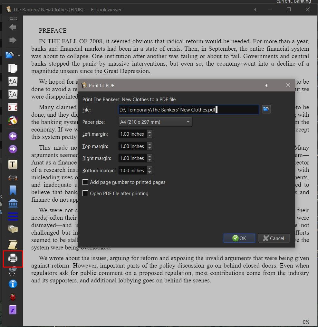Click the blue building icon in the sidebar
Viewport: 318px width, 327px height.
point(13,203)
